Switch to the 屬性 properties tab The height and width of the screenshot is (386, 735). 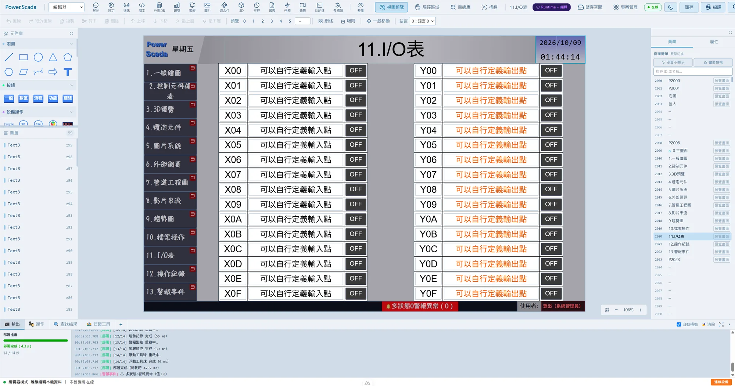coord(714,42)
